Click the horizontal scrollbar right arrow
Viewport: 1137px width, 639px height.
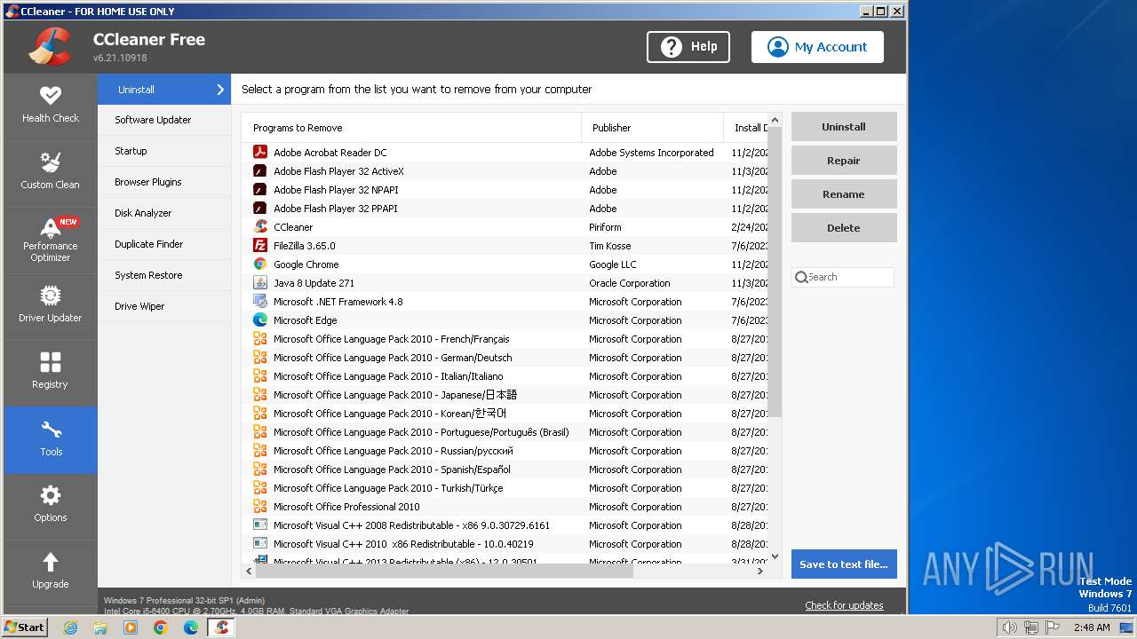click(x=759, y=572)
